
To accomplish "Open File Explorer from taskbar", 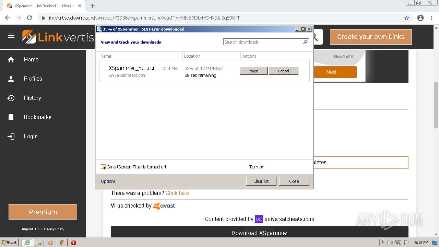I will click(x=39, y=243).
